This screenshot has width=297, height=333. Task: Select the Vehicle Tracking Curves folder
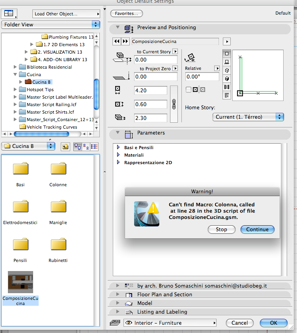click(x=49, y=127)
